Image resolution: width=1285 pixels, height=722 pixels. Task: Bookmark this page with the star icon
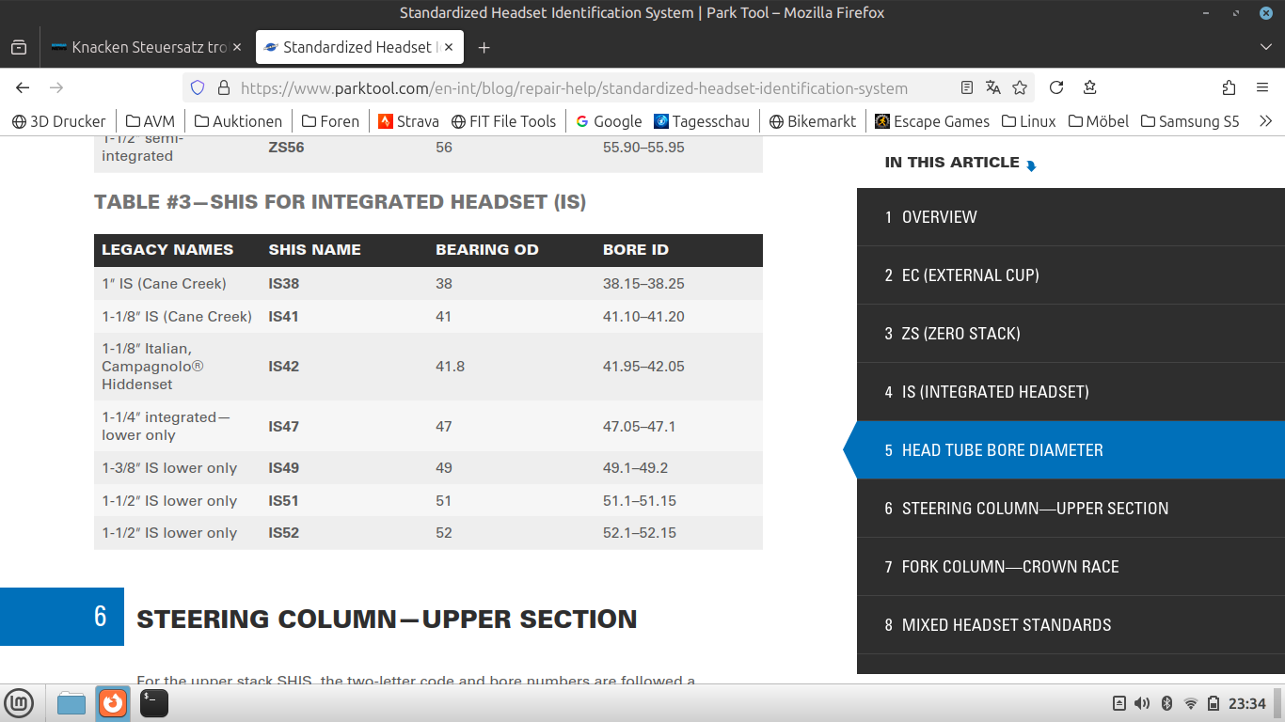coord(1020,87)
